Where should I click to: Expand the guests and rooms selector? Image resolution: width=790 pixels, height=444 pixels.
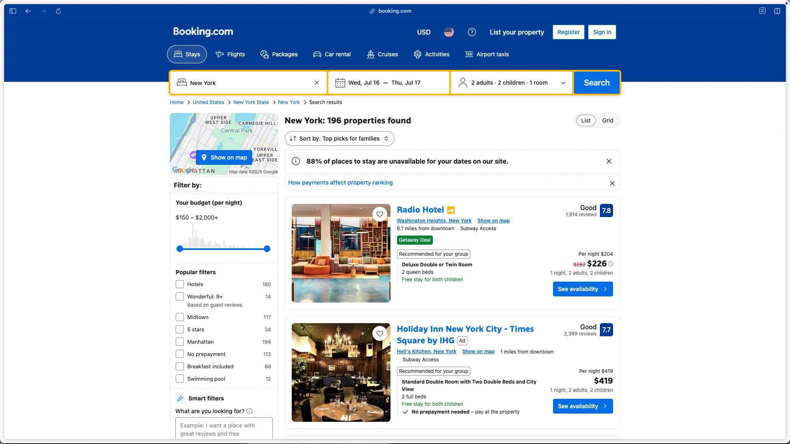(x=511, y=83)
